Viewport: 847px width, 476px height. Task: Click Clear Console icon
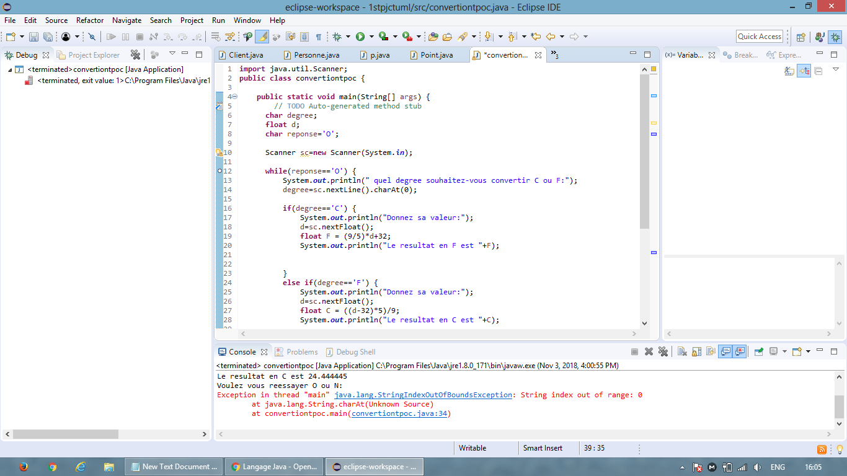tap(681, 351)
